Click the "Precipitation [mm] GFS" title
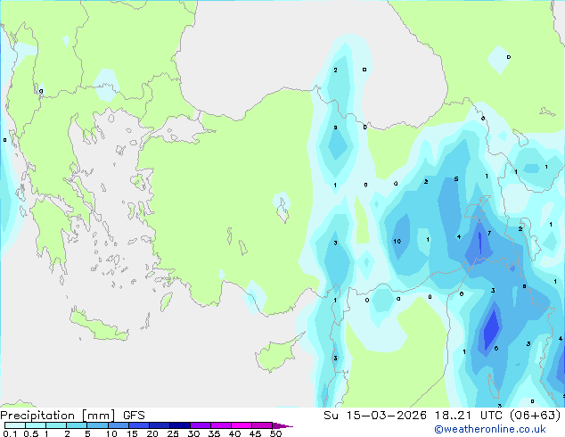565x437 pixels. pyautogui.click(x=72, y=416)
